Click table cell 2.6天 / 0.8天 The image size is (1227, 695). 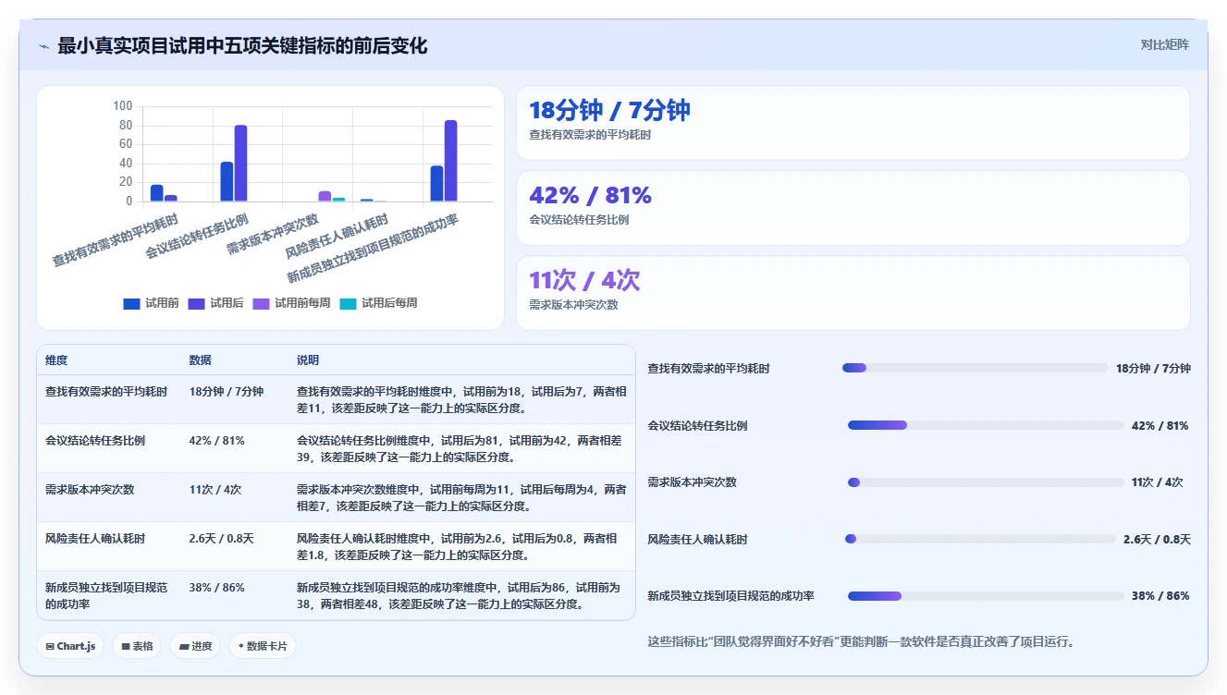pos(221,538)
